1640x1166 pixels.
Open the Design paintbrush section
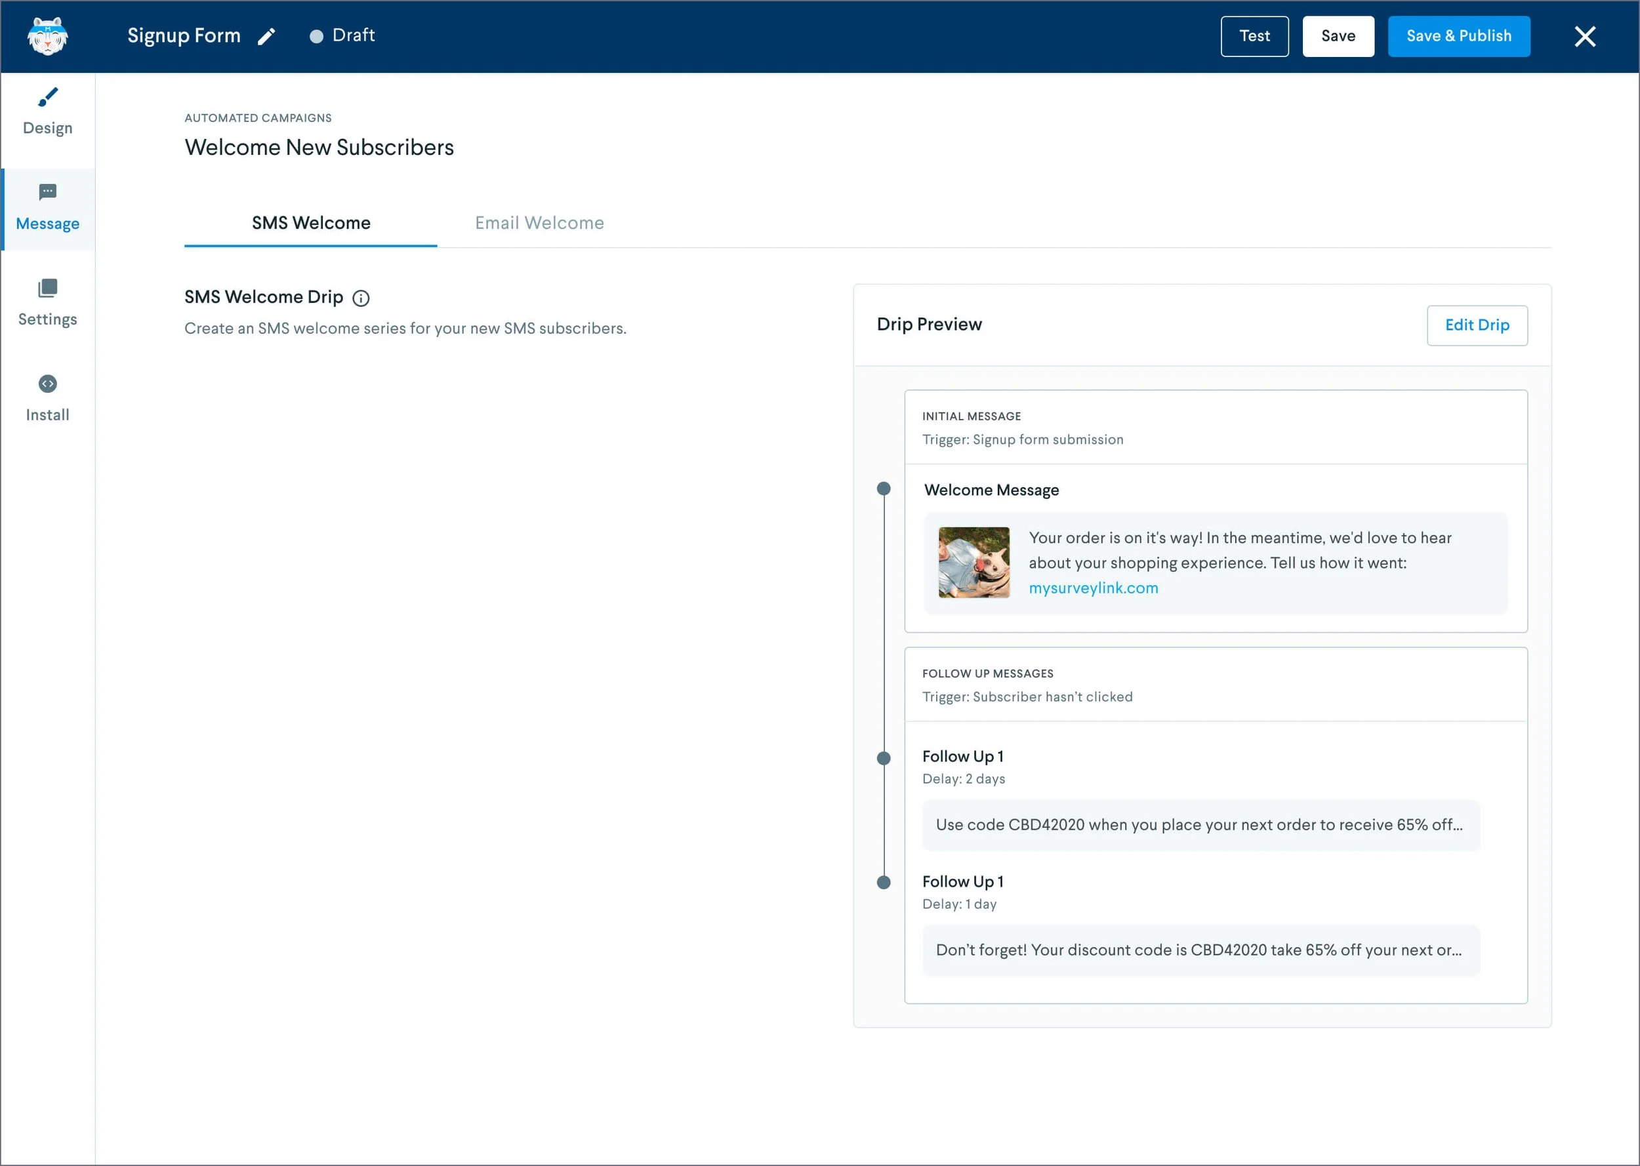click(x=47, y=98)
